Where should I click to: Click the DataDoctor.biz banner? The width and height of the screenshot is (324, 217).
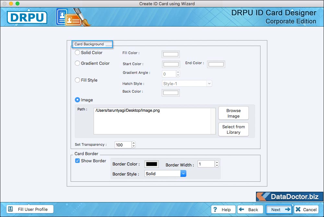coord(289,196)
